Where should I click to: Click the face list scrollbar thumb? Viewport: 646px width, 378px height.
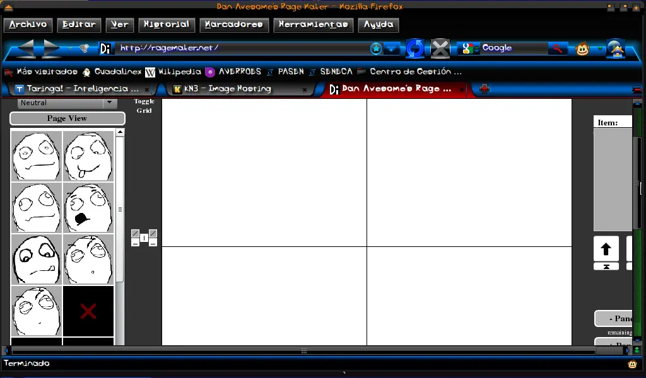click(120, 209)
